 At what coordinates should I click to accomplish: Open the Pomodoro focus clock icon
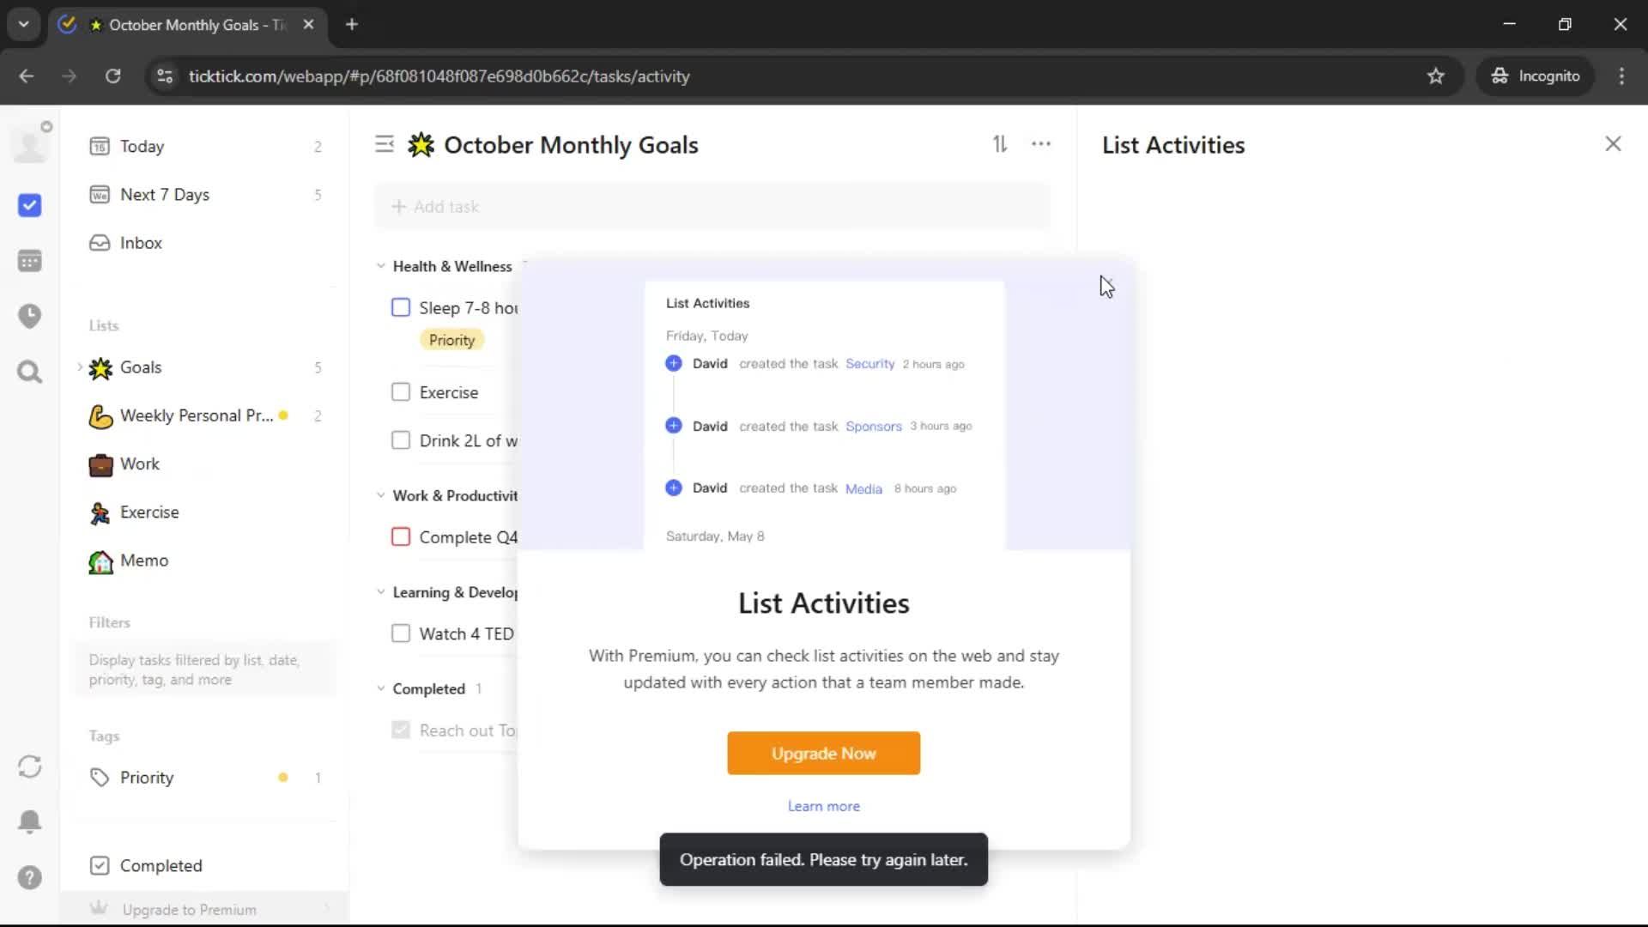tap(29, 316)
